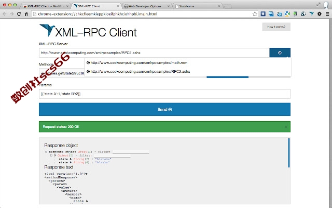Click the Send button

164,110
